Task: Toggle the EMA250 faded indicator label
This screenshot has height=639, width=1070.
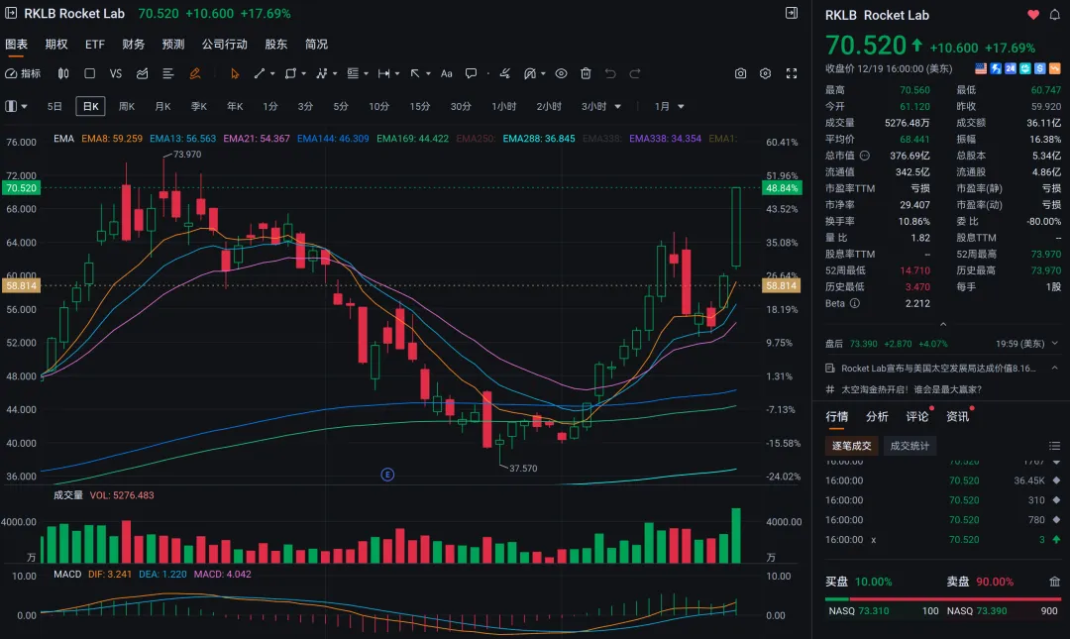Action: click(476, 139)
